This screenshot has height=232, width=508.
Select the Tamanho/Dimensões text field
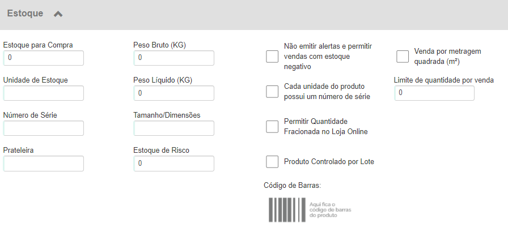pos(173,128)
